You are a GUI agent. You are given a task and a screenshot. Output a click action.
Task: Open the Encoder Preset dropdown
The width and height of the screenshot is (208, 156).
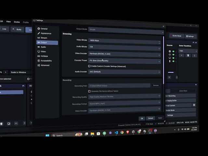124,61
